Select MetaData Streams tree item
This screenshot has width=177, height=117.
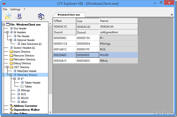27,75
